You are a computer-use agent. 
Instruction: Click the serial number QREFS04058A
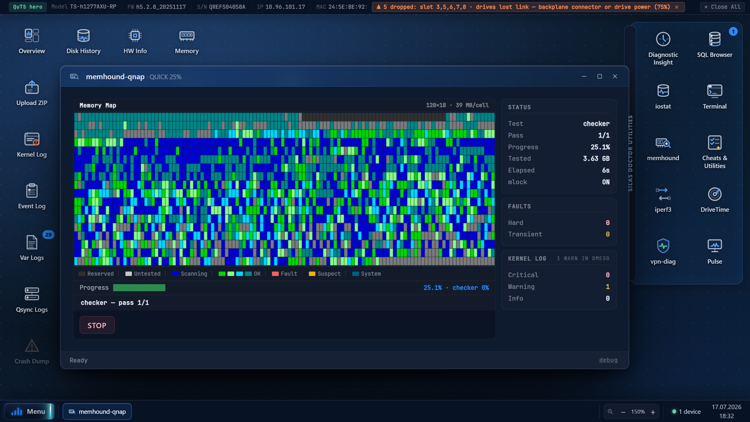tap(227, 7)
